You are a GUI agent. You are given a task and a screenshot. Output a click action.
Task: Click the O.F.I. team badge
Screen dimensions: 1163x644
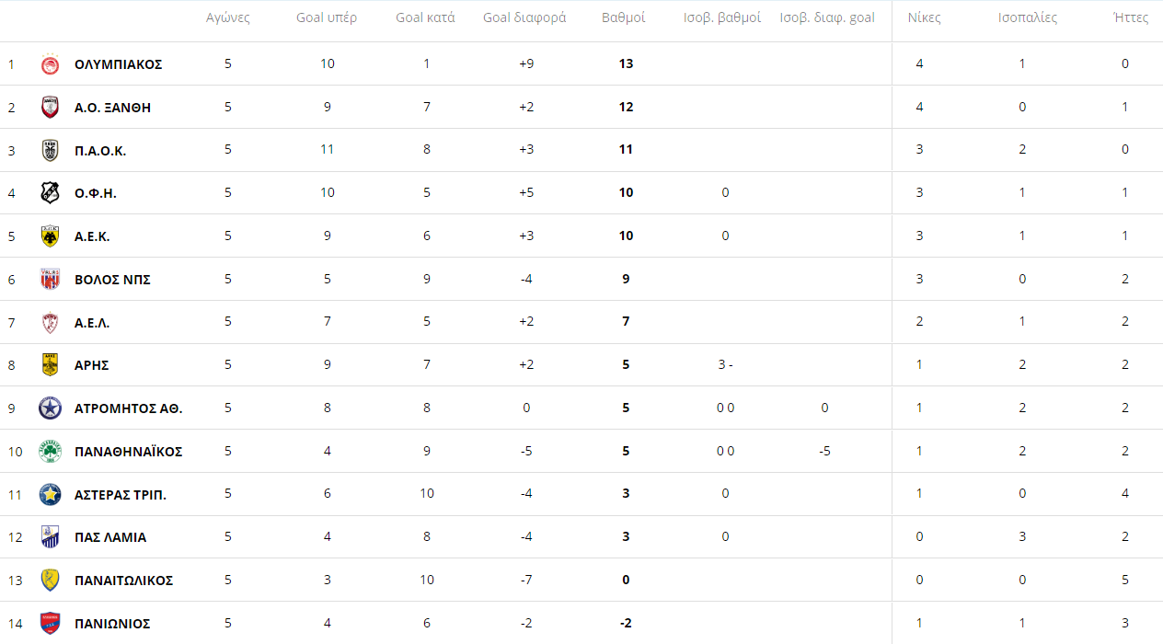pos(51,193)
